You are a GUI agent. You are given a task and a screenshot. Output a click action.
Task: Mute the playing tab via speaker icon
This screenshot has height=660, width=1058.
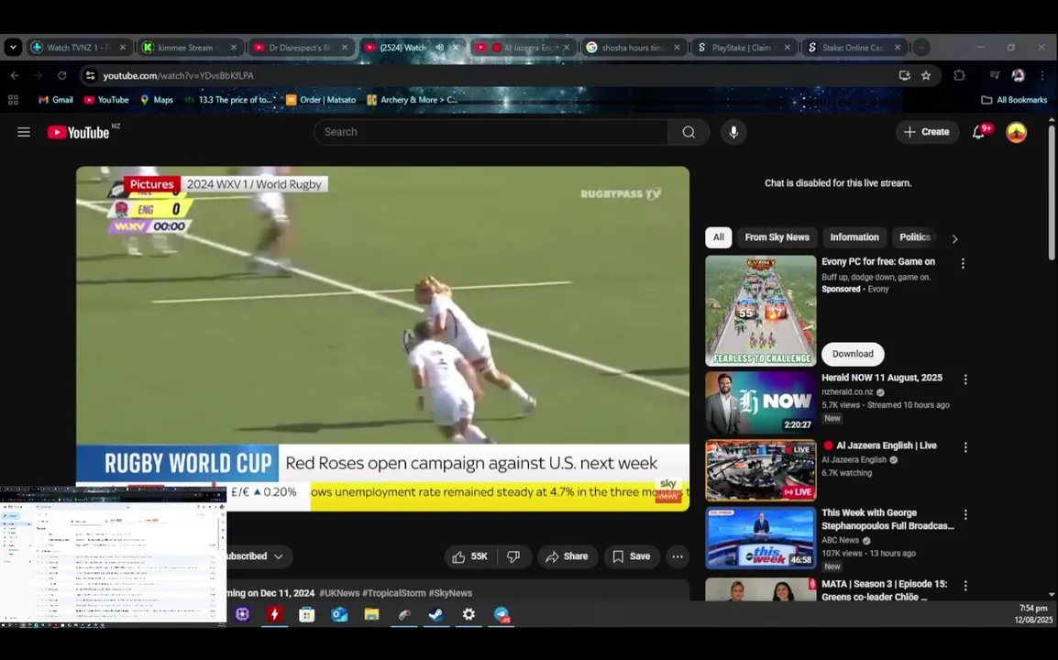click(440, 48)
